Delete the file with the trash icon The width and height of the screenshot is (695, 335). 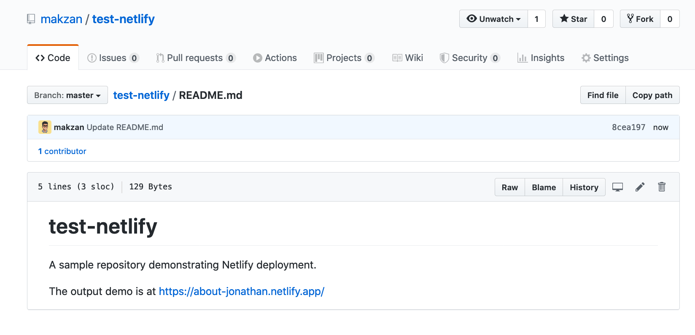662,187
